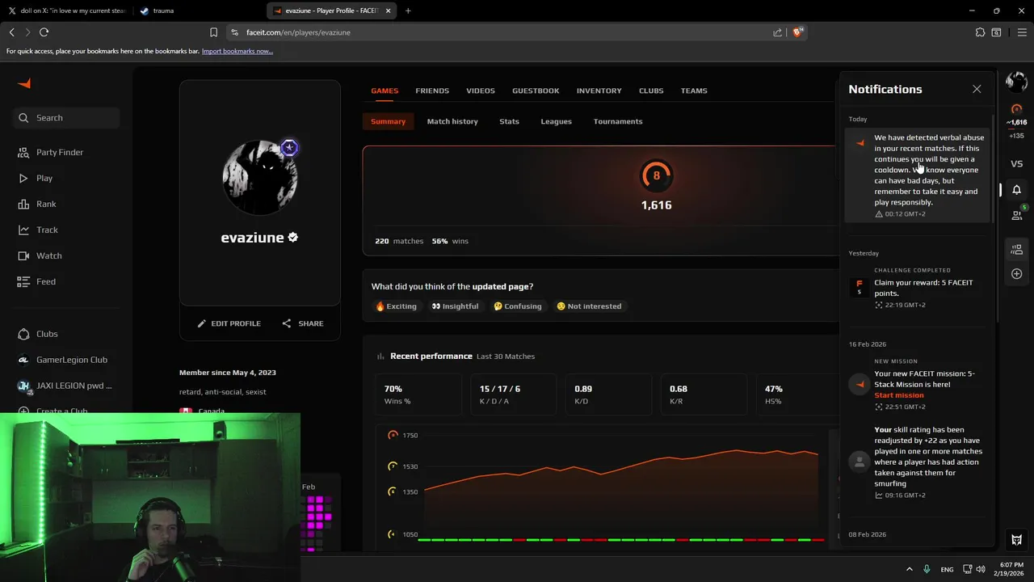Viewport: 1034px width, 582px height.
Task: Click the evaziune profile avatar
Action: point(259,178)
